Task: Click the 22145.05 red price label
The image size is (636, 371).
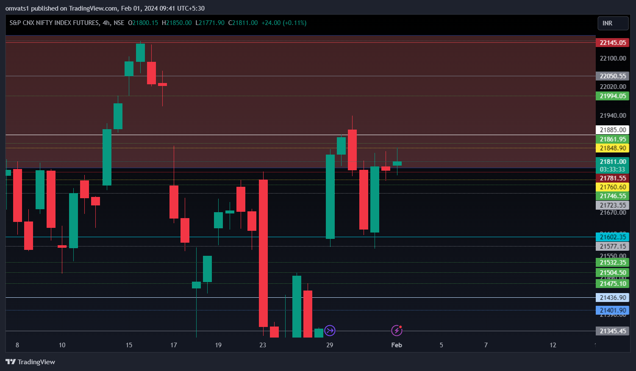Action: coord(612,42)
